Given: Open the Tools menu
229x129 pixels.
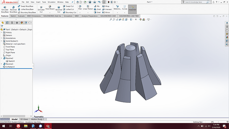Looking at the screenshot, I should pos(44,2).
